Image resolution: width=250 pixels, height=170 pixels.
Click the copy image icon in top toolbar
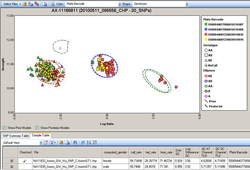click(x=45, y=4)
